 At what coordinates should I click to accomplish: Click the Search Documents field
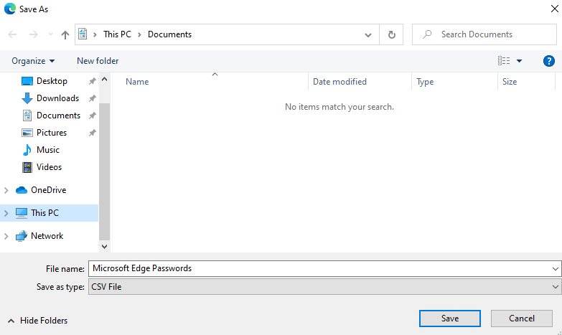tap(484, 34)
